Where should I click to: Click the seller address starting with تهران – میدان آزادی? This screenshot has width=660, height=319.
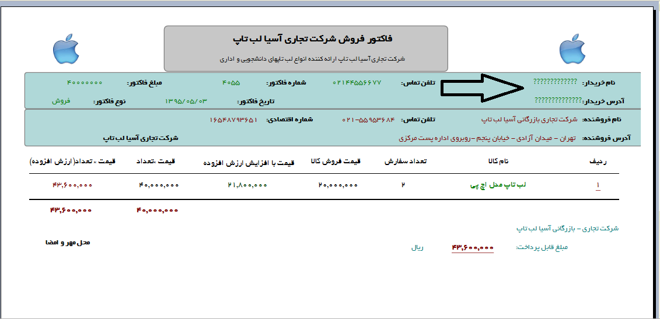tap(487, 138)
